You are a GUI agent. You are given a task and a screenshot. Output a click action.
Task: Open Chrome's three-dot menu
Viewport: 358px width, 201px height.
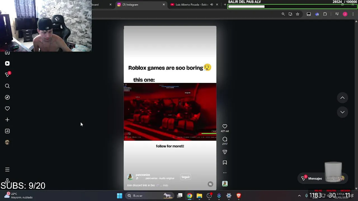[x=353, y=14]
